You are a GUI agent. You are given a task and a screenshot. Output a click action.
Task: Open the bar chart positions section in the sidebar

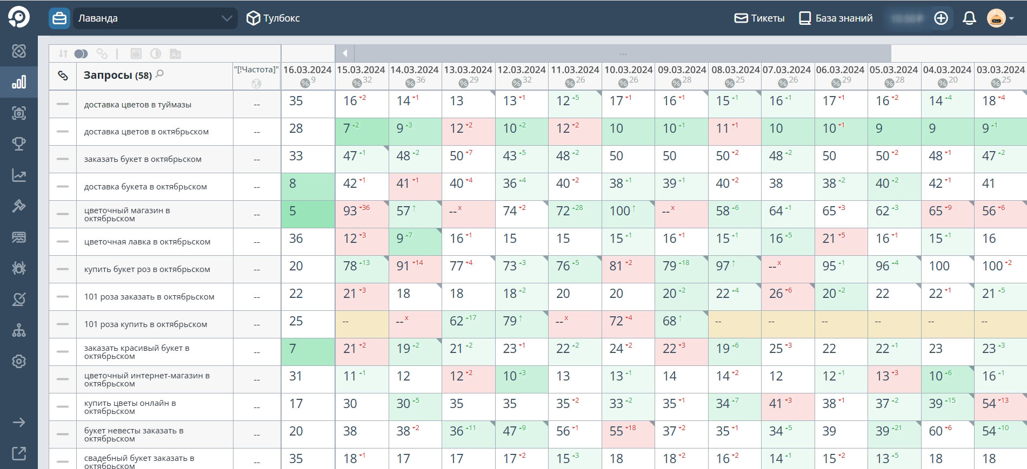(19, 82)
